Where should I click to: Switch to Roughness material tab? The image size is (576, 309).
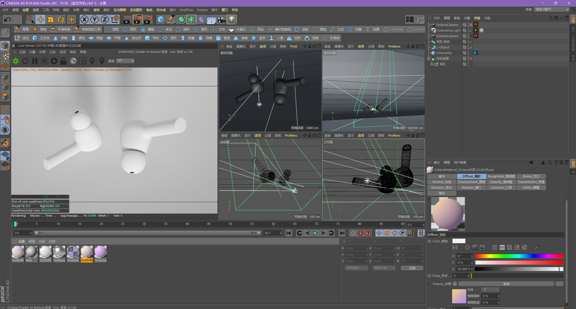(x=501, y=176)
